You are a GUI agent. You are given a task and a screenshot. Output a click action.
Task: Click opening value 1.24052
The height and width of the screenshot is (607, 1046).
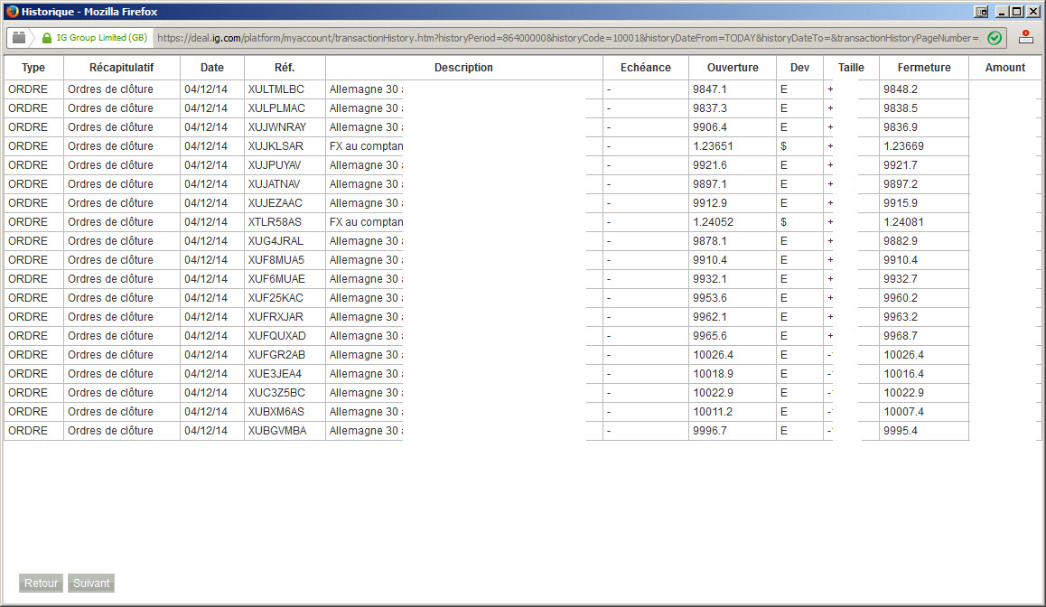(x=713, y=222)
